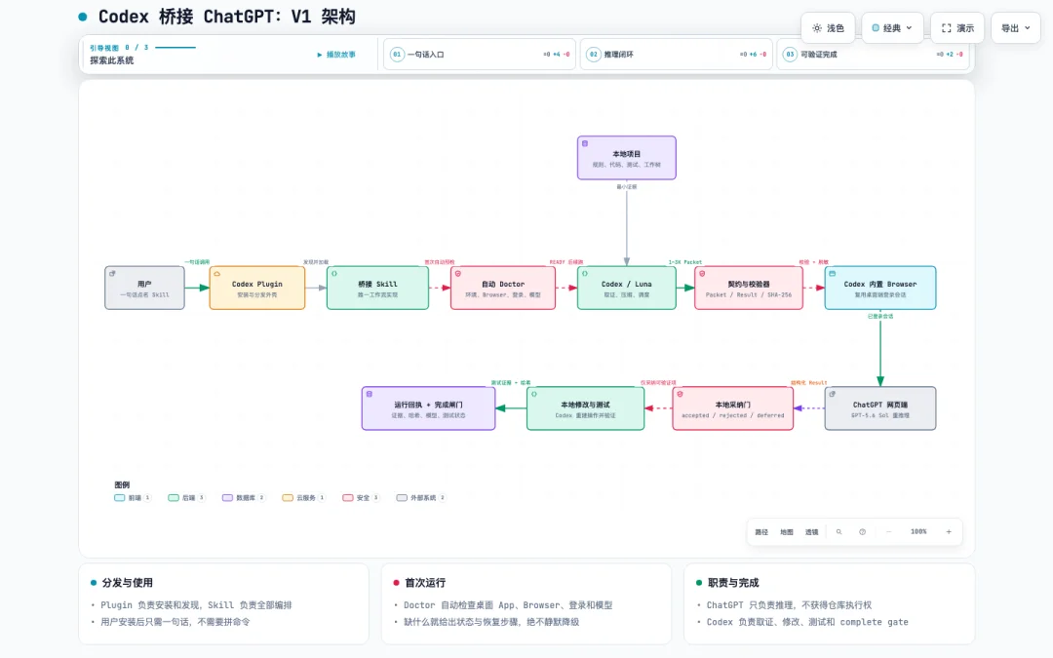Image resolution: width=1053 pixels, height=658 pixels.
Task: Click the 图例 legend heading
Action: pos(122,484)
